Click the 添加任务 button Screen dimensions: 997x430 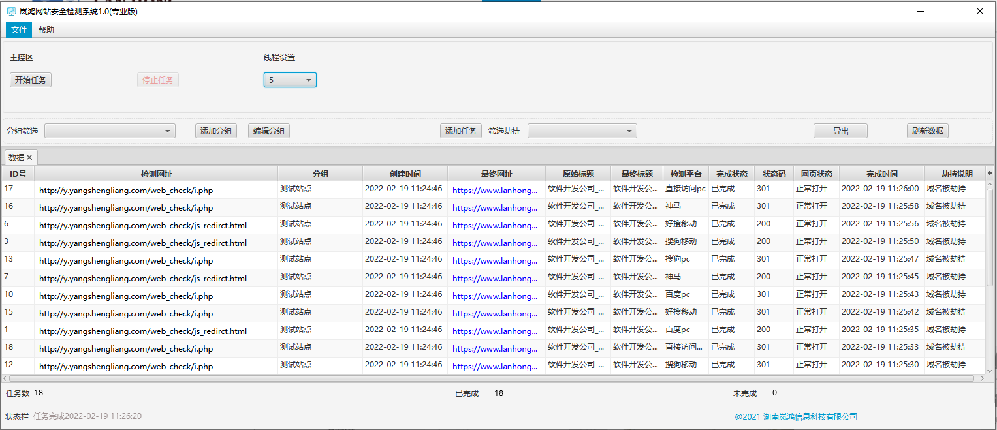coord(461,131)
